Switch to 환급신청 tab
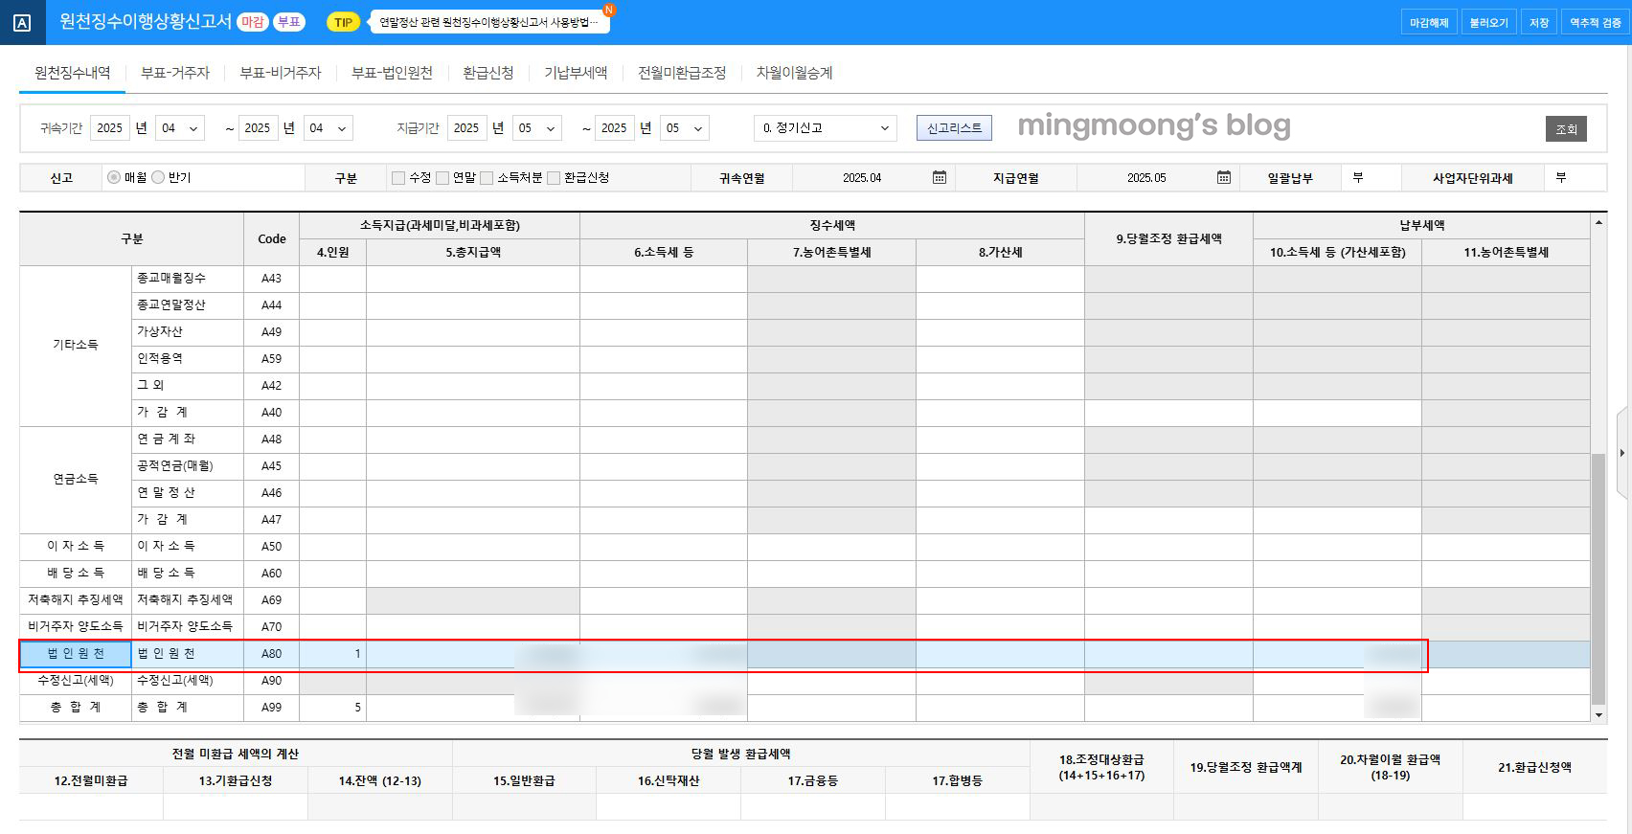This screenshot has width=1632, height=834. pyautogui.click(x=488, y=73)
